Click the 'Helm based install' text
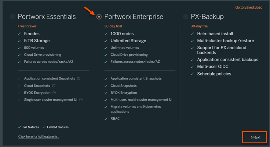 tap(215, 33)
